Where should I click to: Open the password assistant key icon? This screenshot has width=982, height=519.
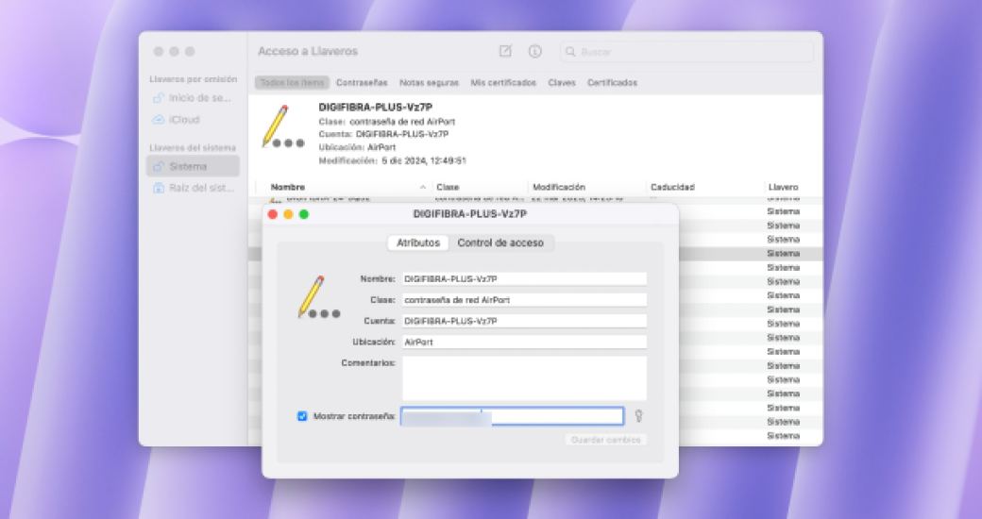639,416
